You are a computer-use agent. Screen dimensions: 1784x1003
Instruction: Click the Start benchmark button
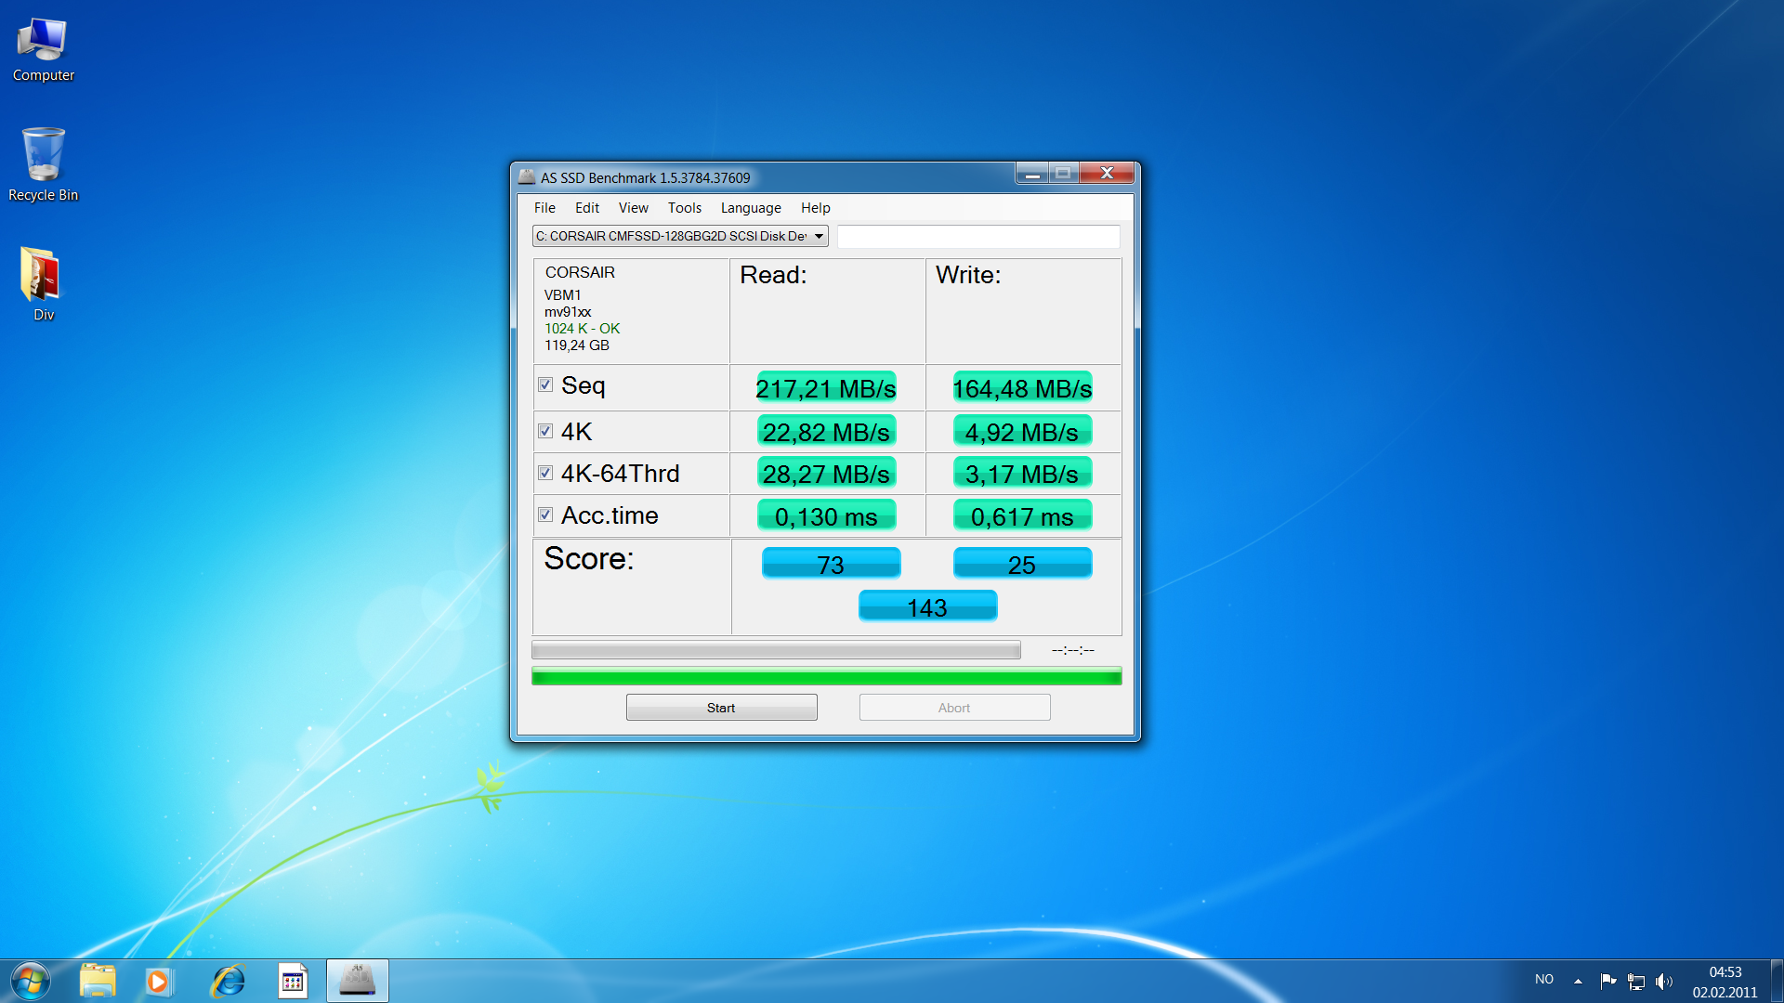(722, 708)
